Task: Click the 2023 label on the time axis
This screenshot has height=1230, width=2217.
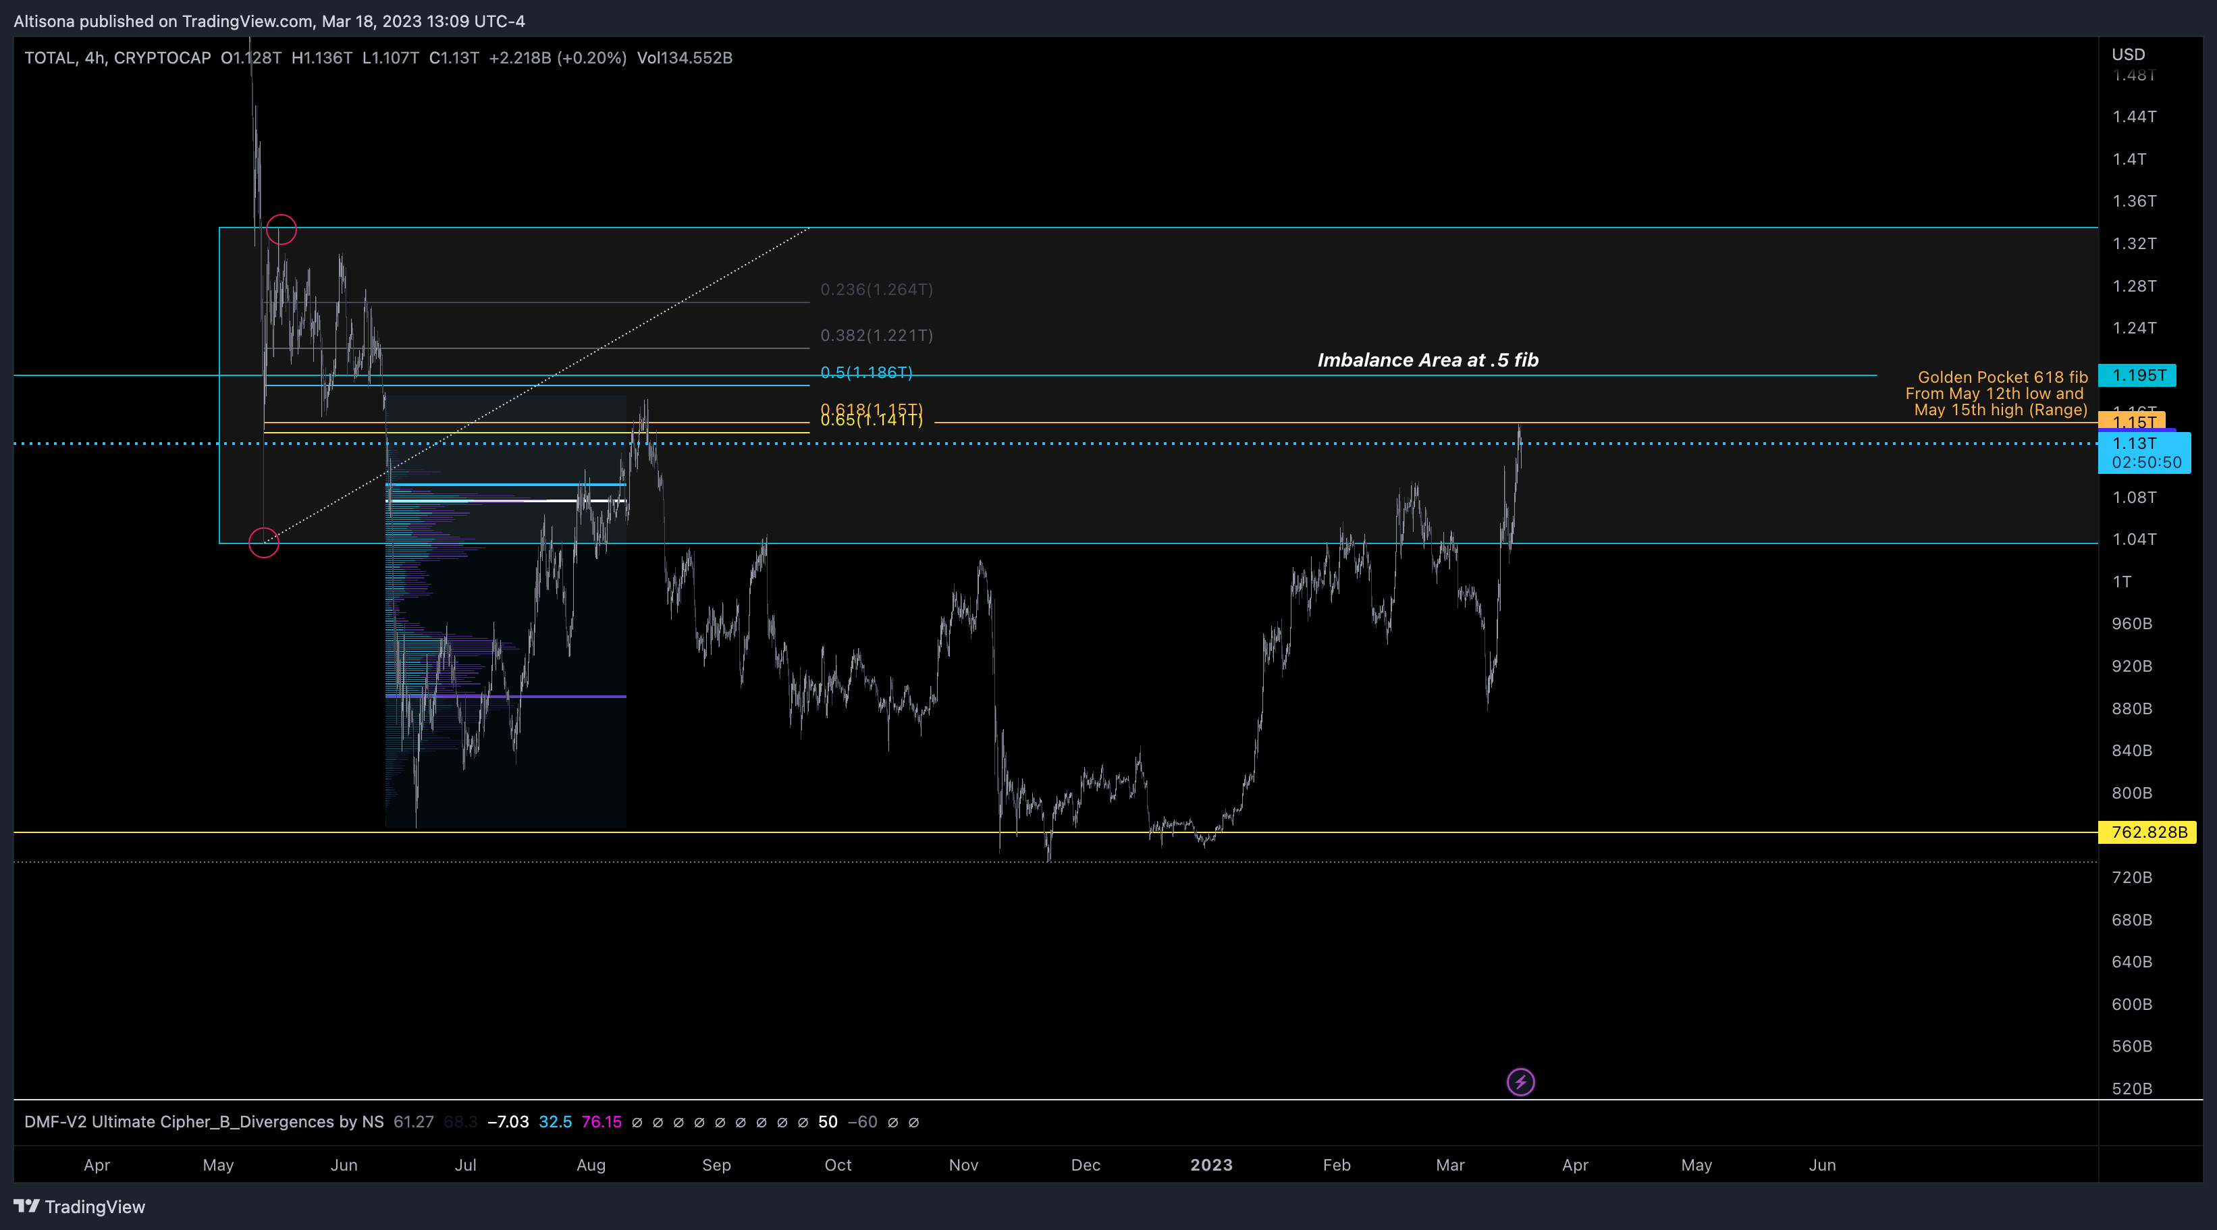Action: (1211, 1165)
